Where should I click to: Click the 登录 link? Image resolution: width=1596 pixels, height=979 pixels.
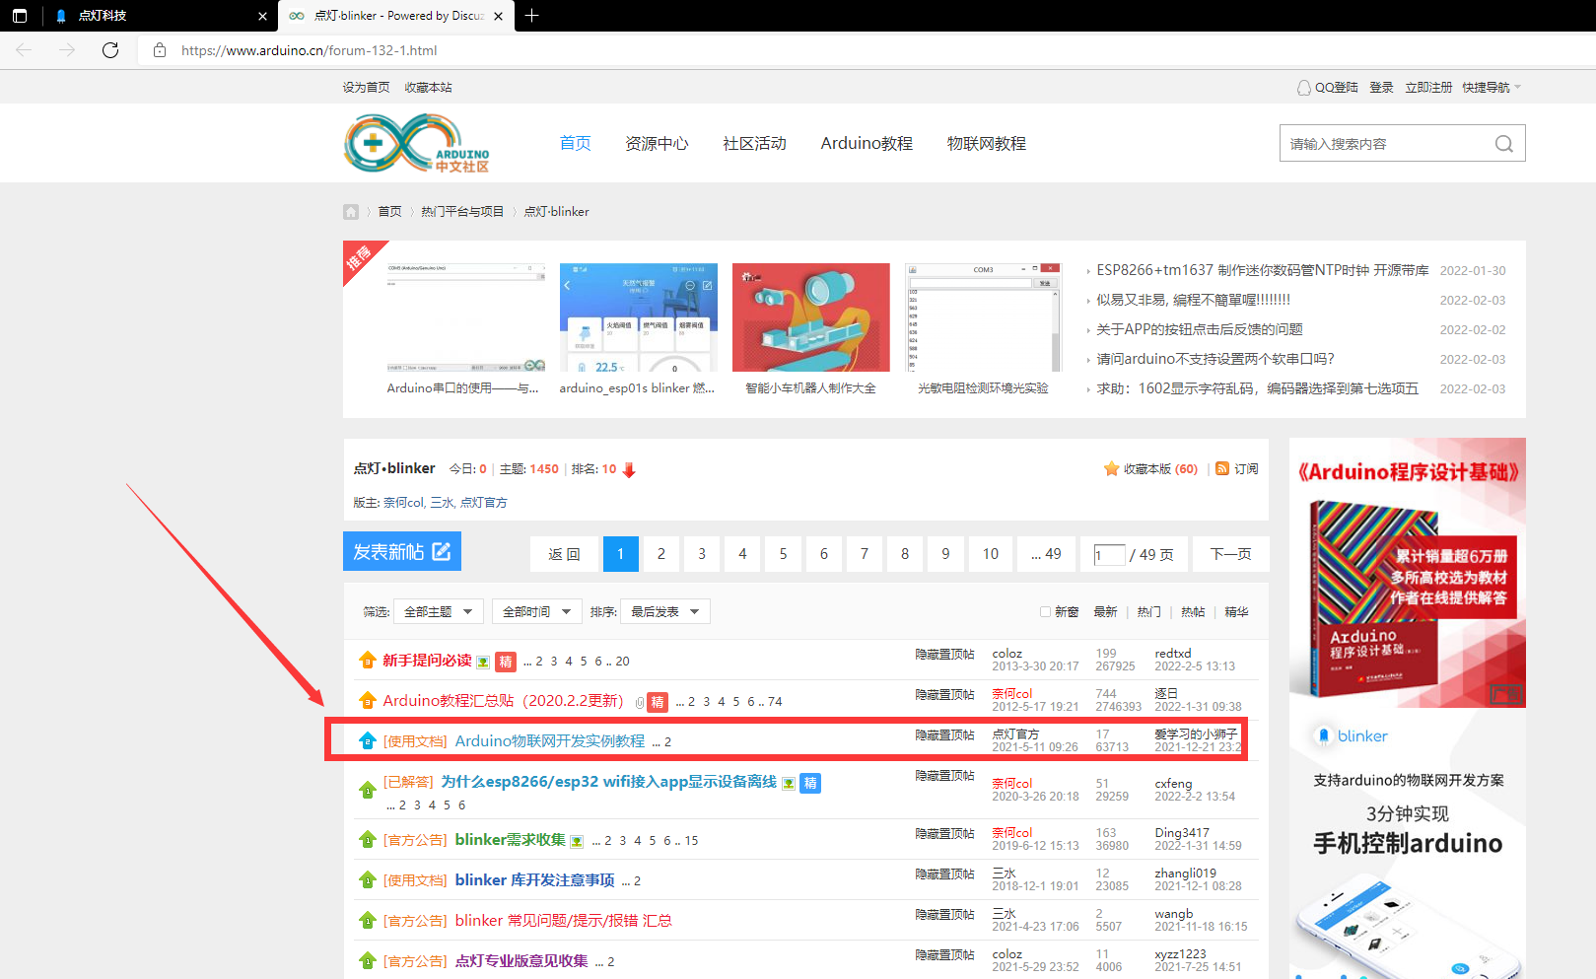tap(1381, 88)
